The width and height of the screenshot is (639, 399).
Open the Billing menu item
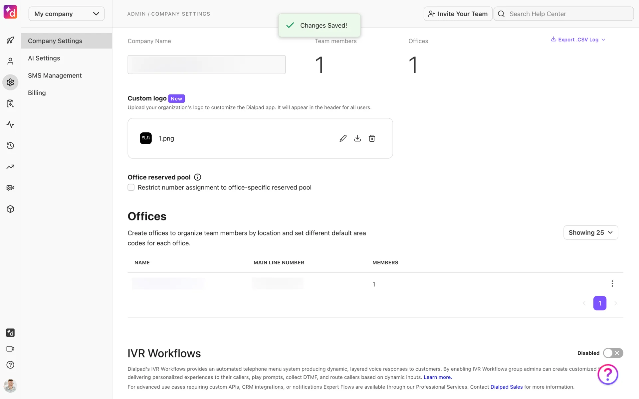pos(37,93)
